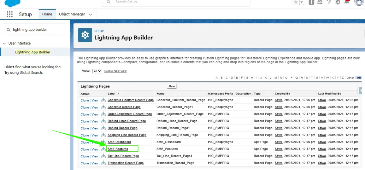Viewport: 365px width, 170px height.
Task: Open the SME Dashboard link
Action: click(119, 142)
